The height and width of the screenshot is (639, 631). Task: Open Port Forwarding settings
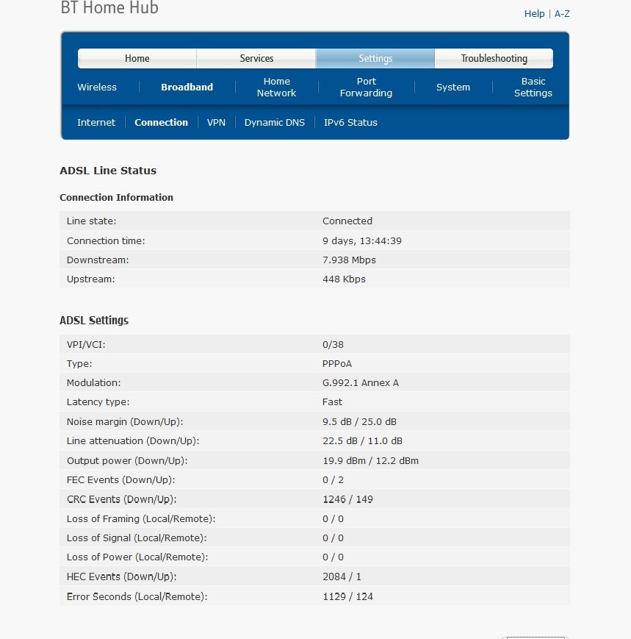(366, 87)
